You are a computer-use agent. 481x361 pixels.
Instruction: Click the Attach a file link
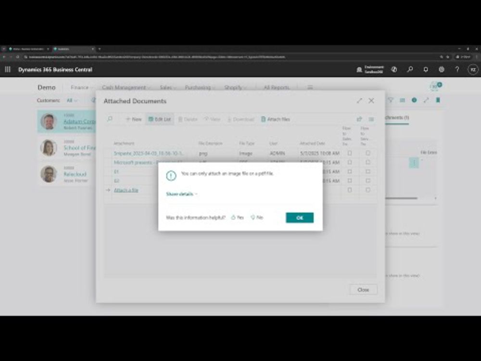pos(126,190)
